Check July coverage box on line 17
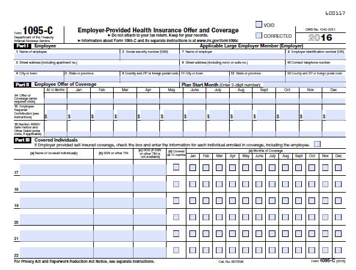The image size is (356, 270). (x=272, y=167)
